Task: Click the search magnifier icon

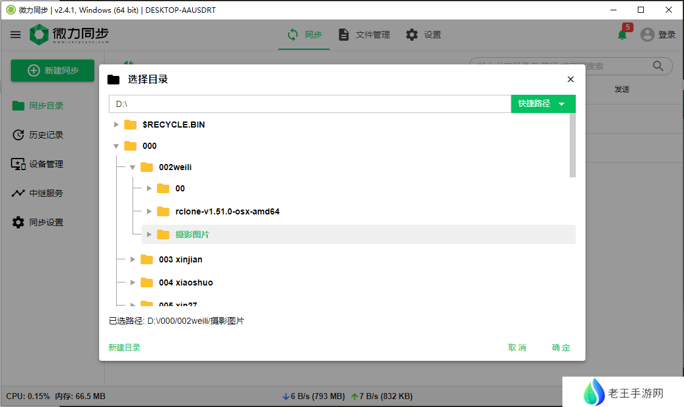Action: point(658,66)
